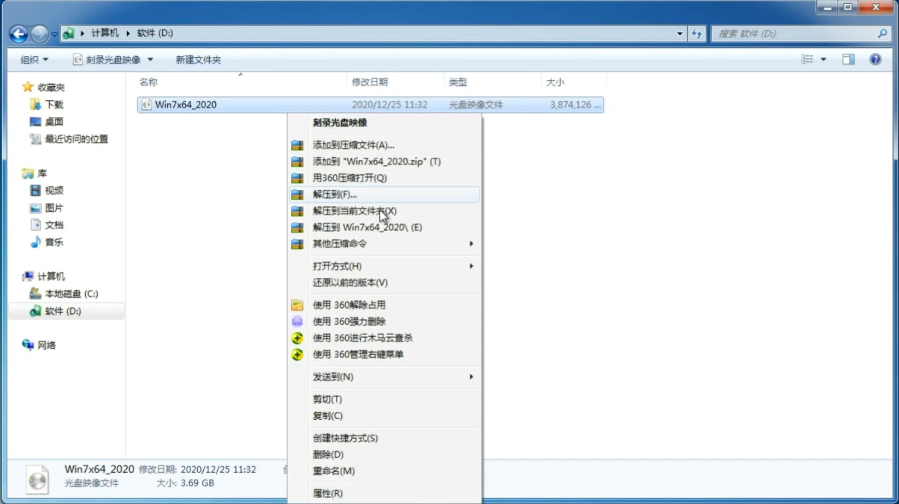Click 用360压缩打开 360zip icon
The height and width of the screenshot is (504, 899).
pos(297,177)
